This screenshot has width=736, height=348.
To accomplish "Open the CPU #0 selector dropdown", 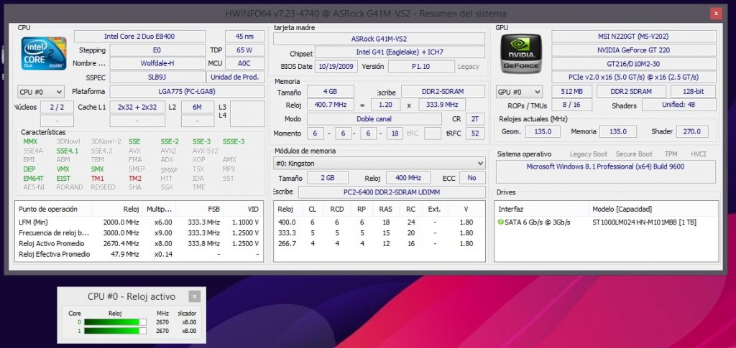I will 41,92.
